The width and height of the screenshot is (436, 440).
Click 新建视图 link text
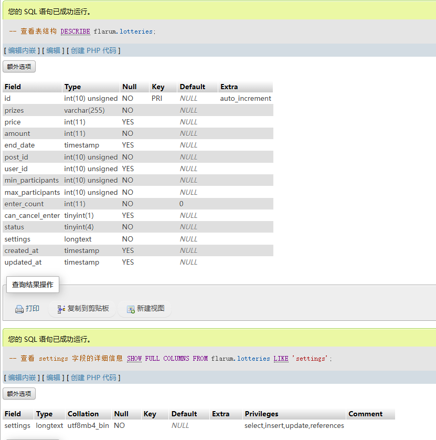(151, 308)
